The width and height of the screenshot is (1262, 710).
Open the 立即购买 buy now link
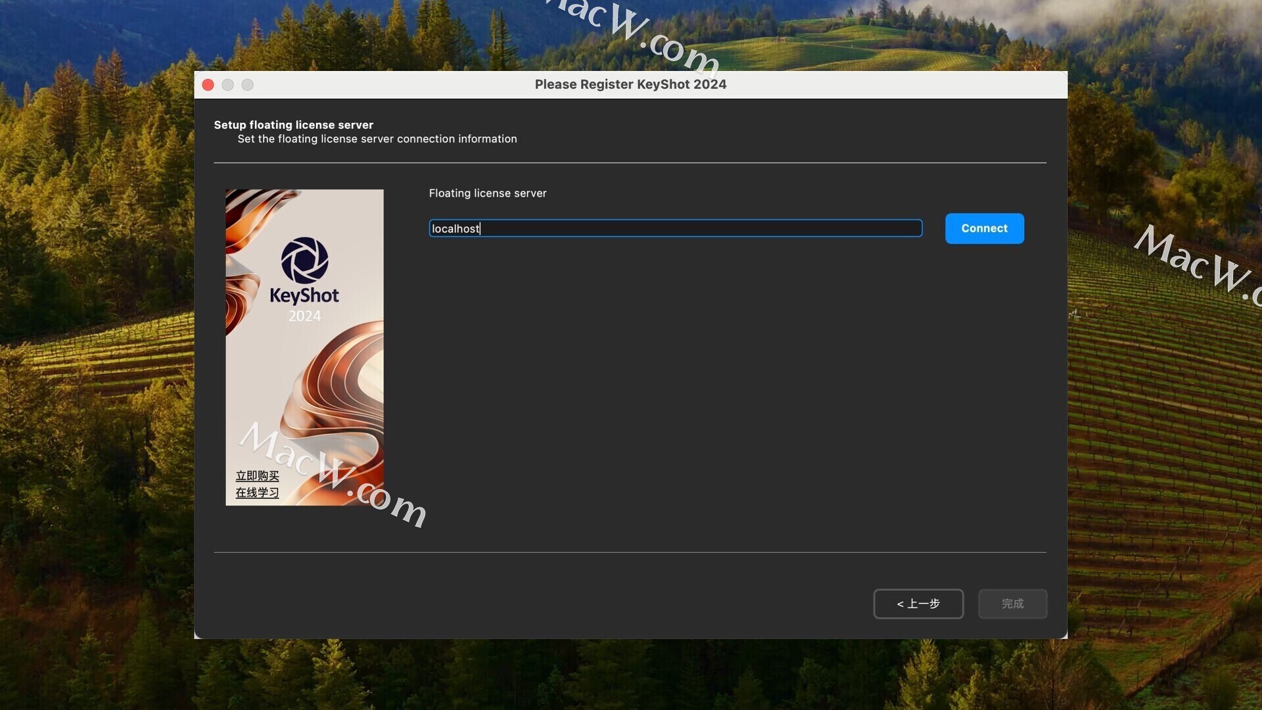pyautogui.click(x=257, y=475)
